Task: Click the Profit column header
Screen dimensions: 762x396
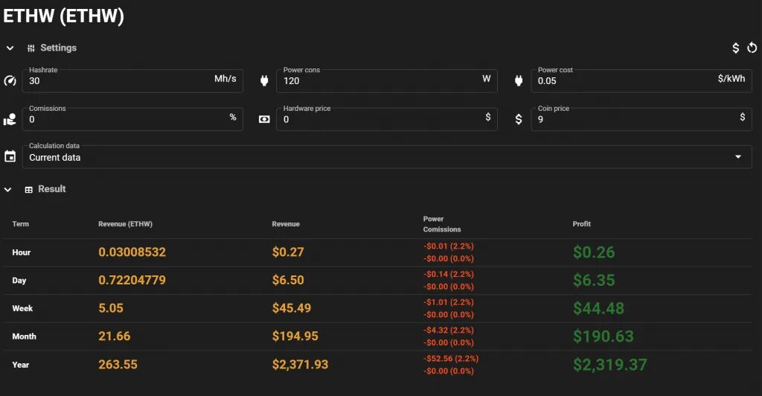Action: click(582, 224)
